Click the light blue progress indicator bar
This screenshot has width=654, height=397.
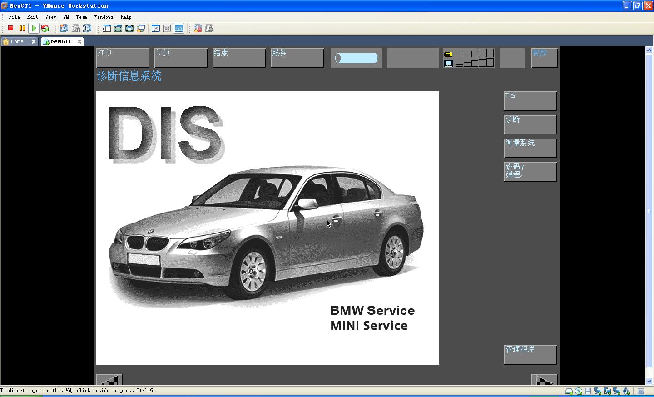click(357, 58)
